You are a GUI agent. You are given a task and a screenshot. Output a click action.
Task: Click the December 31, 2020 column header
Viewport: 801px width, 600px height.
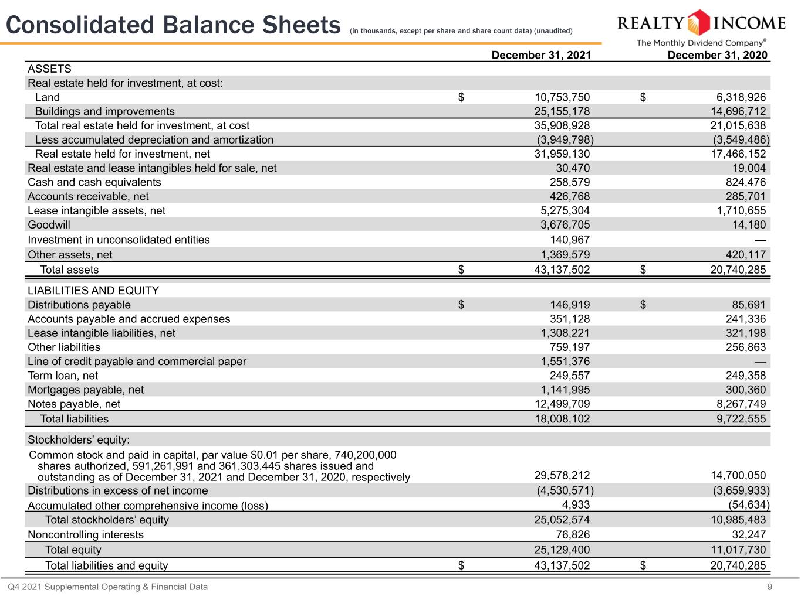718,55
